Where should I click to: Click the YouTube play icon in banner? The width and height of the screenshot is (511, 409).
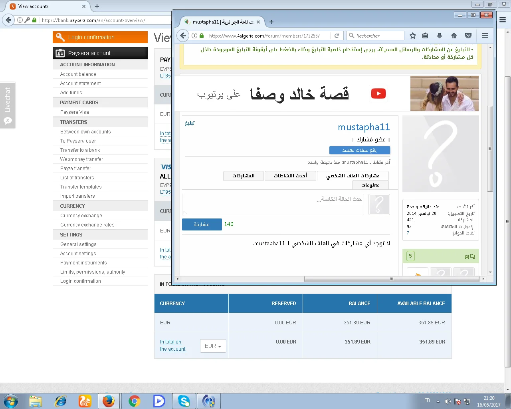(378, 93)
